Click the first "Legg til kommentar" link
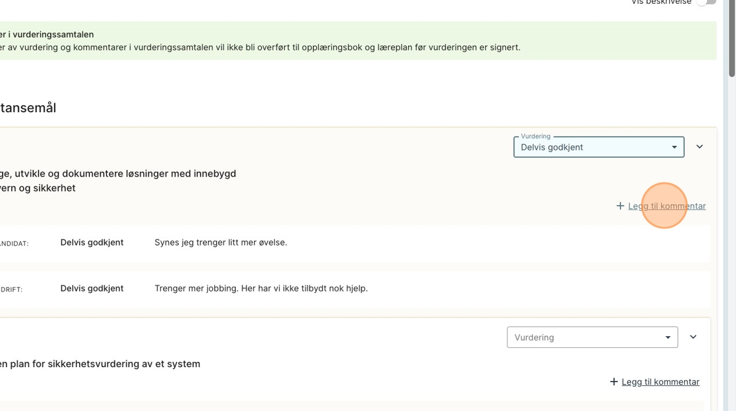Image resolution: width=736 pixels, height=411 pixels. (666, 206)
